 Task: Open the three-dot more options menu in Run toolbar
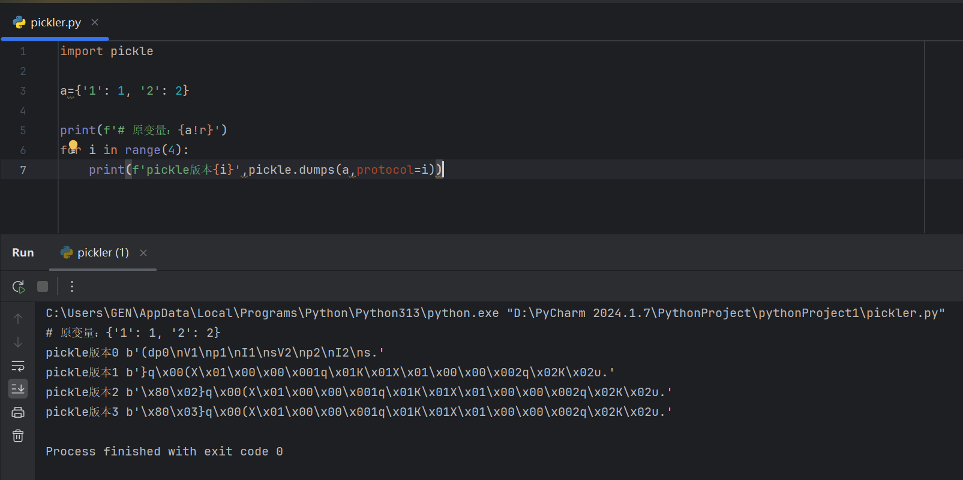point(72,286)
